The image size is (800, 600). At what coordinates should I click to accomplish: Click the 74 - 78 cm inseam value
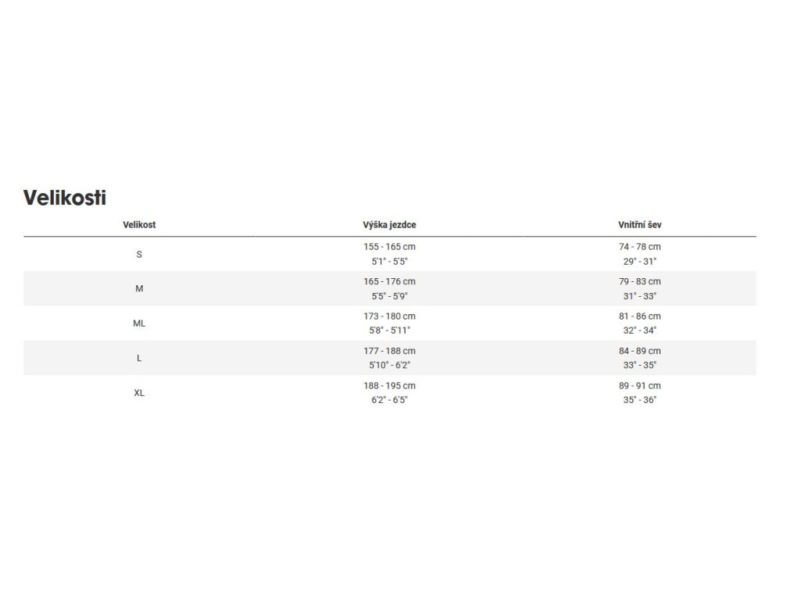[x=639, y=247]
